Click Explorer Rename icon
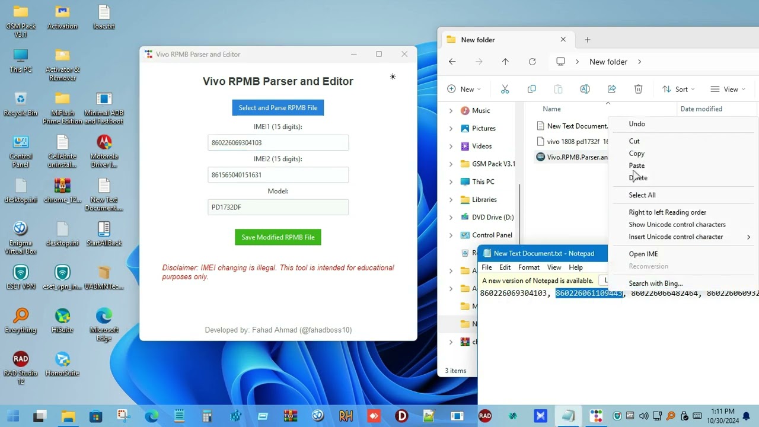 [585, 89]
